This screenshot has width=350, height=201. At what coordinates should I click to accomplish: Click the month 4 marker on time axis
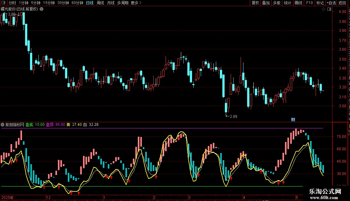pyautogui.click(x=244, y=197)
